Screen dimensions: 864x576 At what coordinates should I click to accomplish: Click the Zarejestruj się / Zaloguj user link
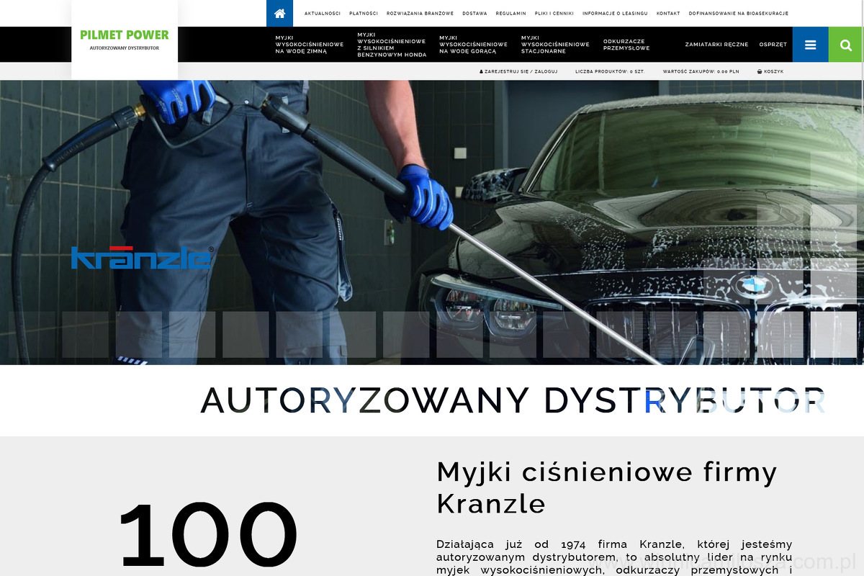(518, 71)
